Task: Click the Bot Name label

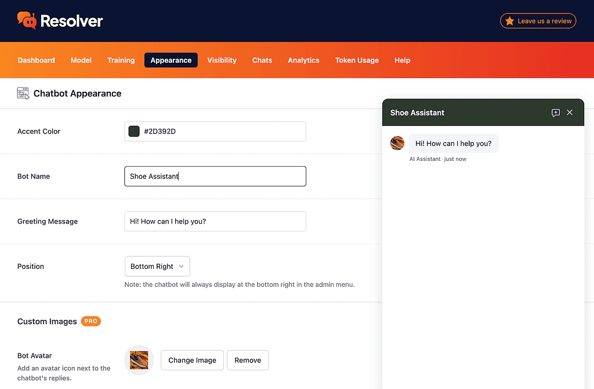Action: (x=34, y=177)
